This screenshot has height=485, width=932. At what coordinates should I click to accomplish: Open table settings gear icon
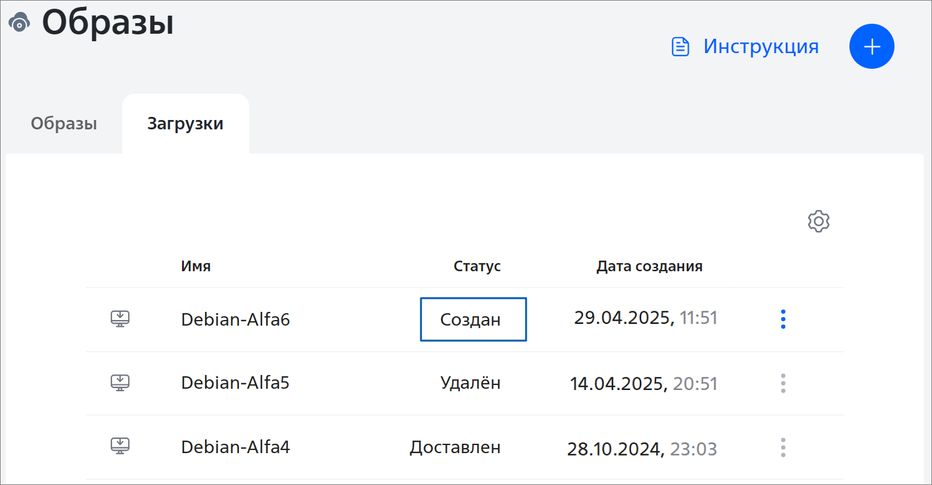coord(819,221)
